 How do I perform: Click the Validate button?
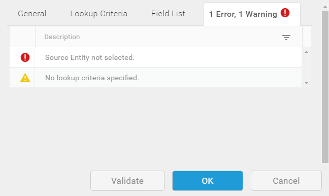tap(127, 181)
